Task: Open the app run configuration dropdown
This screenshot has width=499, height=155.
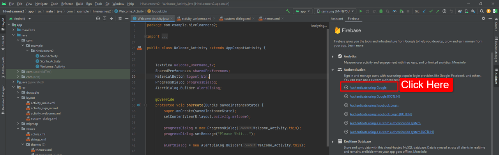Action: [x=303, y=11]
